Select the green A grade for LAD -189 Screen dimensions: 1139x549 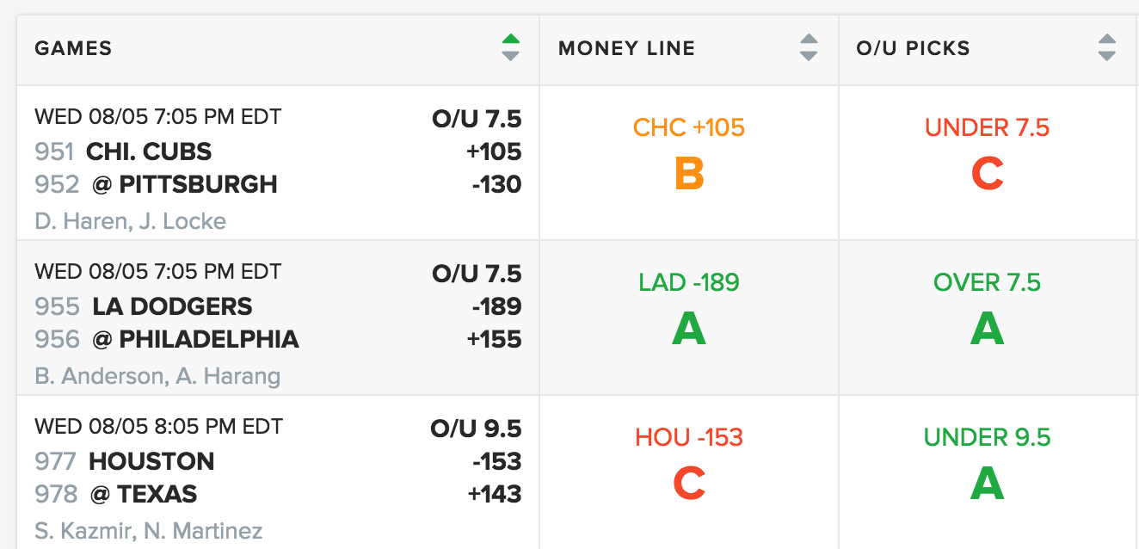[689, 329]
